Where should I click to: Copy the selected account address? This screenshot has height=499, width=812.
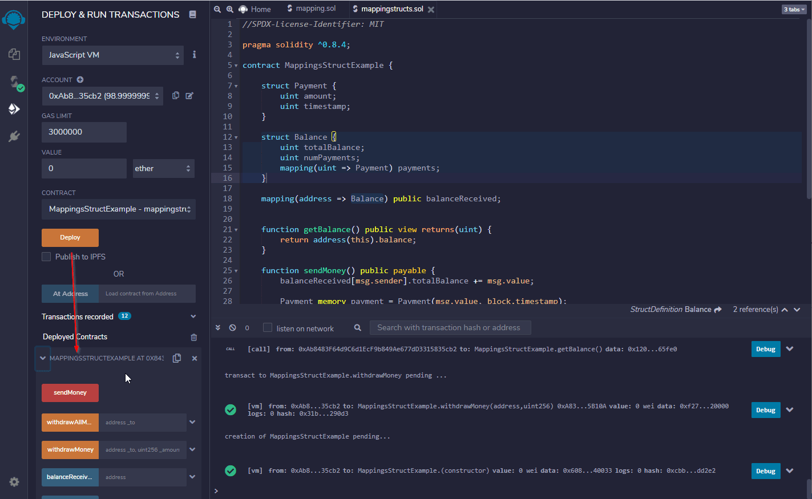pos(176,96)
